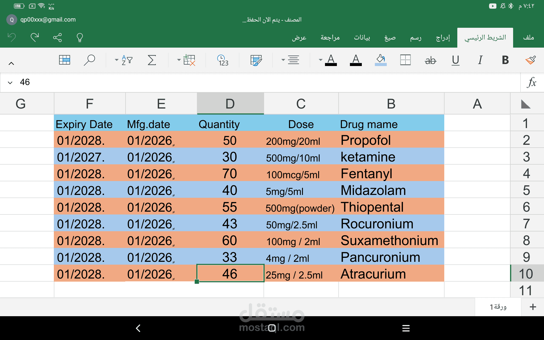The height and width of the screenshot is (340, 544).
Task: Toggle Underline formatting
Action: (455, 60)
